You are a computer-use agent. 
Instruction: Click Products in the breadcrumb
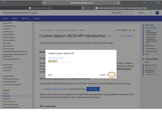coord(50,30)
